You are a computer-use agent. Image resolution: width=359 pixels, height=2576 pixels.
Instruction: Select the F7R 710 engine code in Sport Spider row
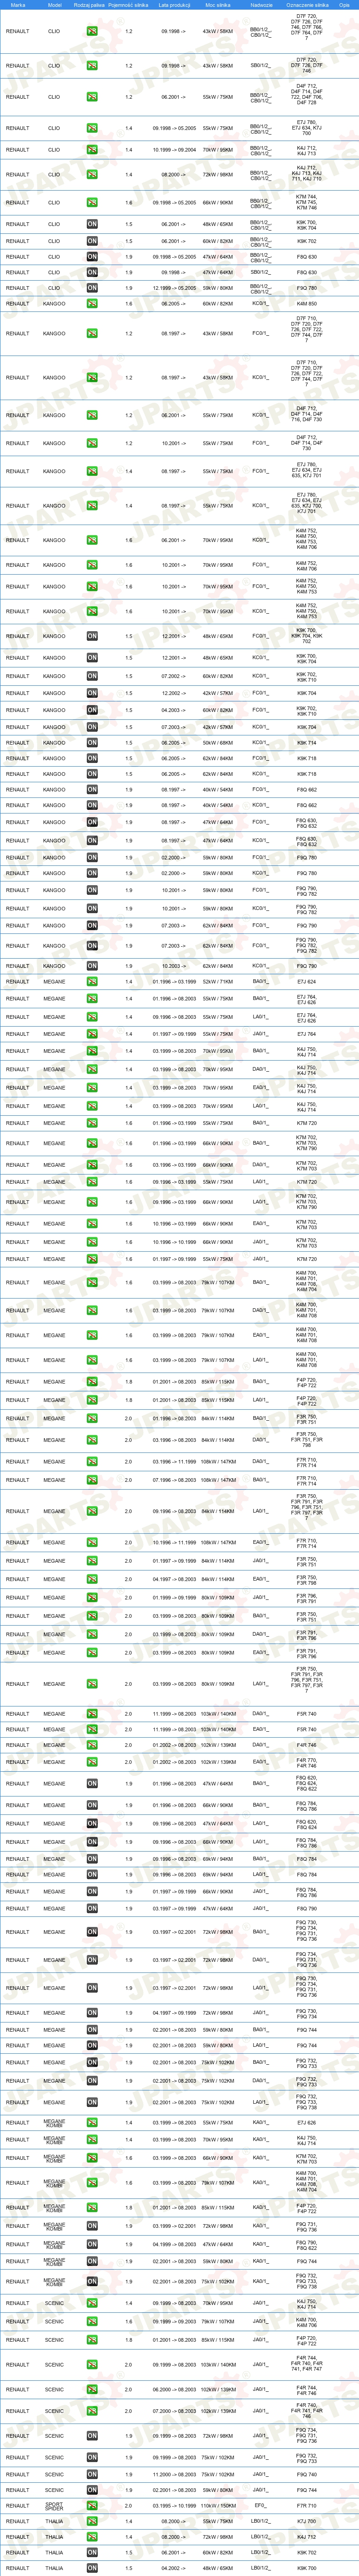[307, 2506]
